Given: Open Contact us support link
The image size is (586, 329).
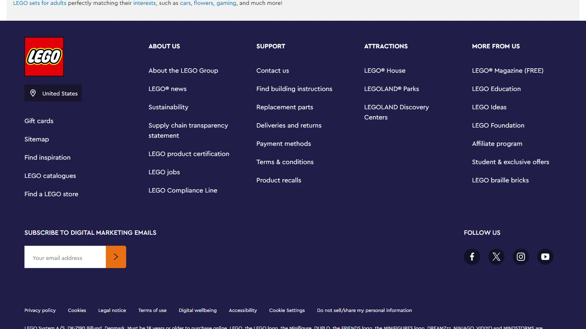Looking at the screenshot, I should tap(273, 71).
